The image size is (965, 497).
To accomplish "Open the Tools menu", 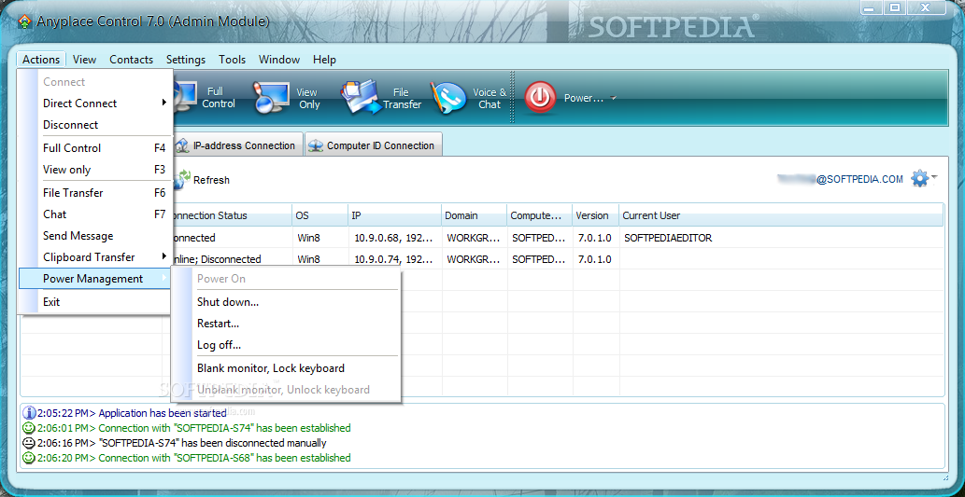I will tap(232, 60).
